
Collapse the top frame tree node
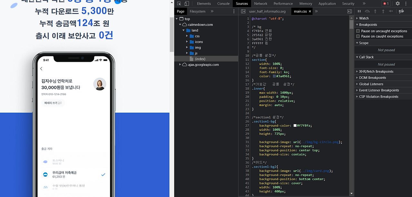click(177, 19)
